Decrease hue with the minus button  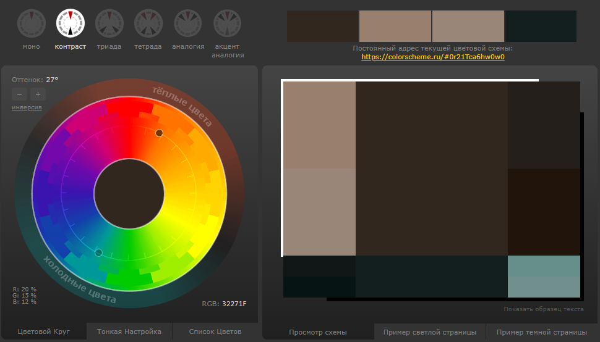pyautogui.click(x=20, y=94)
